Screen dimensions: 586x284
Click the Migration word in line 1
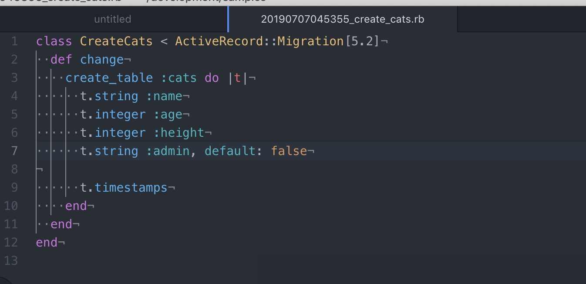310,41
